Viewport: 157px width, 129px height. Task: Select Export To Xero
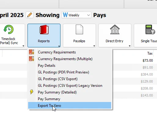[x=70, y=105]
